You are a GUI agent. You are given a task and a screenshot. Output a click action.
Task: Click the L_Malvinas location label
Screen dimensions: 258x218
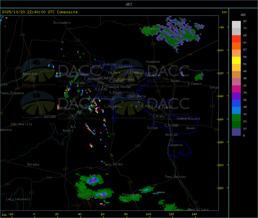tap(113, 106)
